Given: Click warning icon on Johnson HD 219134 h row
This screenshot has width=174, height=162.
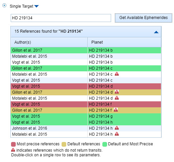Looking at the screenshot, I should coord(117,128).
